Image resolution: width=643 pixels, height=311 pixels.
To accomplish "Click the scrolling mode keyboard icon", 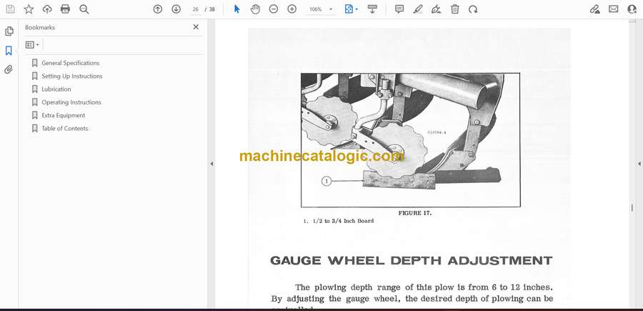I will tap(372, 9).
